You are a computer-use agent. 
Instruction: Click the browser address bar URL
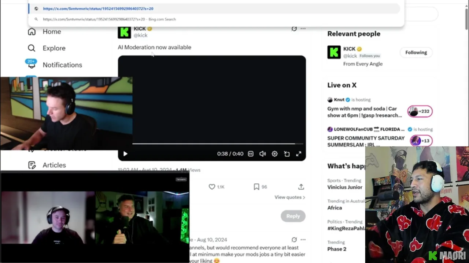click(x=98, y=8)
